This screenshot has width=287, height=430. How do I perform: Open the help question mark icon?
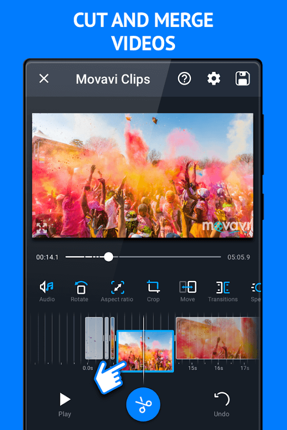[x=184, y=79]
